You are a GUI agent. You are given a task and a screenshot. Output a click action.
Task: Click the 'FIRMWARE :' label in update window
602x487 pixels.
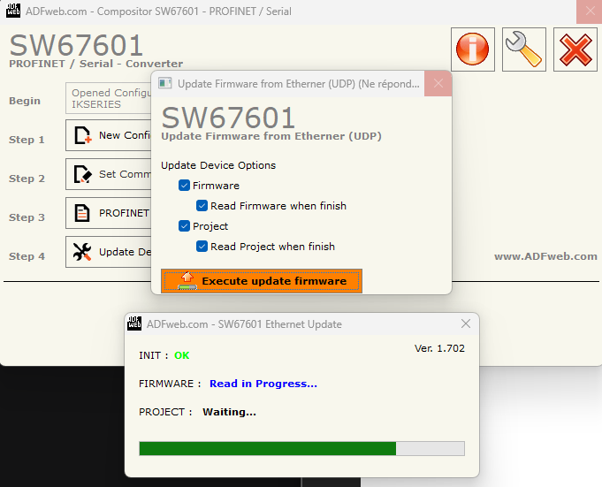(170, 384)
